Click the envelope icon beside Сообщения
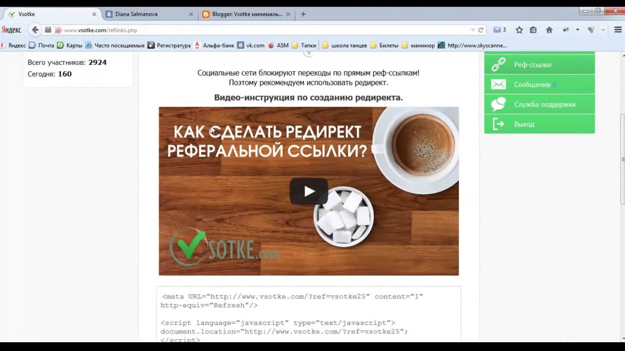Viewport: 625px width, 351px height. (x=499, y=84)
